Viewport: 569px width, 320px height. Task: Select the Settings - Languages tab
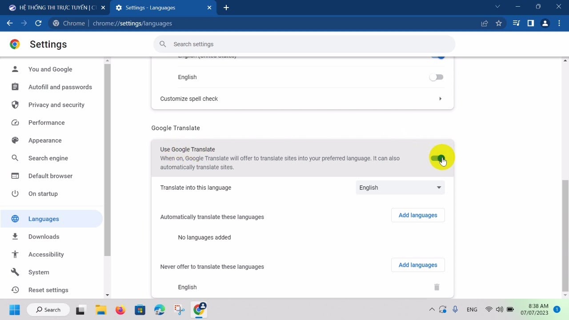click(x=163, y=8)
